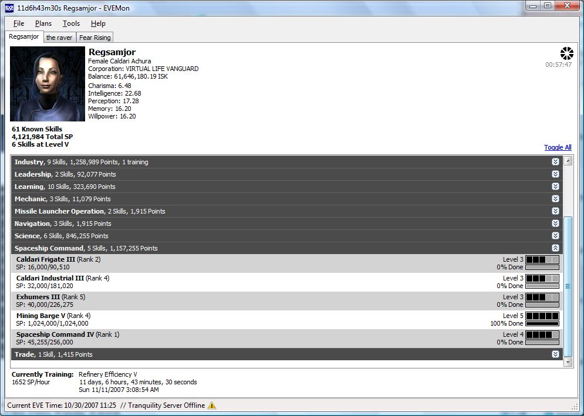
Task: Click the Charisma: 6.48 attribute
Action: coord(110,86)
